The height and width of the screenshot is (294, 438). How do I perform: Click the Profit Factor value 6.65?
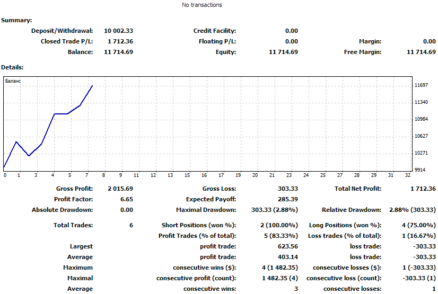127,200
